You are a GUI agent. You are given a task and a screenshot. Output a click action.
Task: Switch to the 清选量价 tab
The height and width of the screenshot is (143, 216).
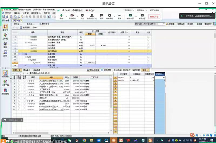click(x=27, y=70)
